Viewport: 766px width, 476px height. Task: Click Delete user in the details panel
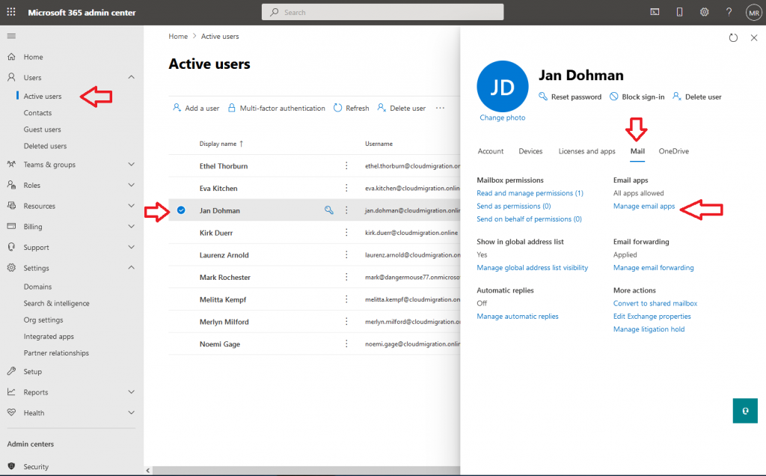tap(697, 97)
